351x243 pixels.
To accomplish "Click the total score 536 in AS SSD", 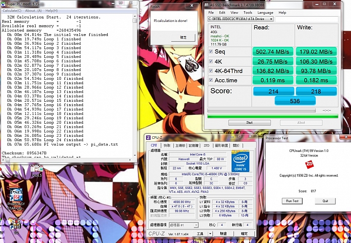I will pyautogui.click(x=295, y=101).
